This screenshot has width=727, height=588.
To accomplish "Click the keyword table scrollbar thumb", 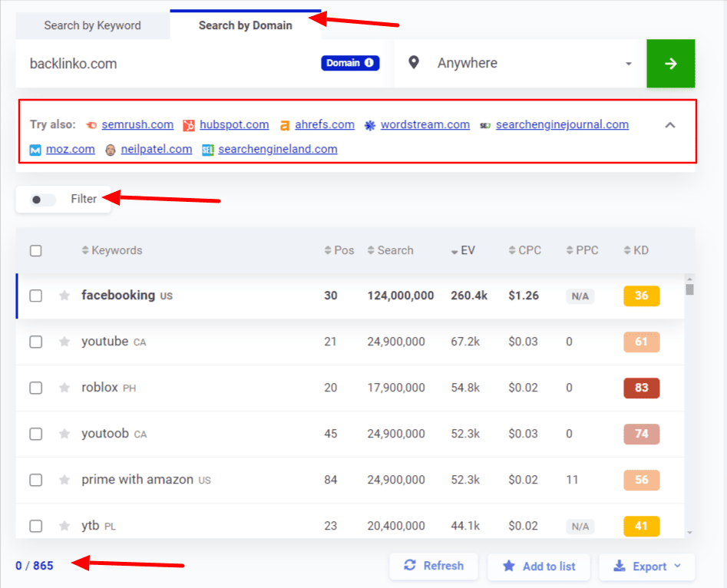I will click(690, 289).
